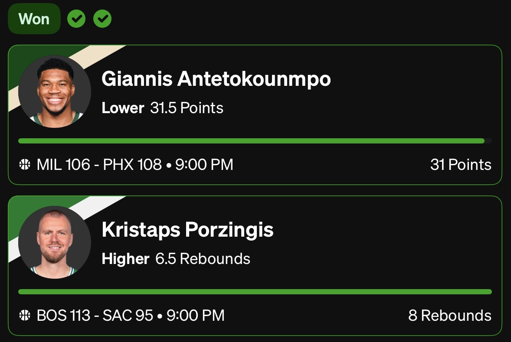
Task: Click 9:00 PM on the Celtics game
Action: click(x=196, y=316)
